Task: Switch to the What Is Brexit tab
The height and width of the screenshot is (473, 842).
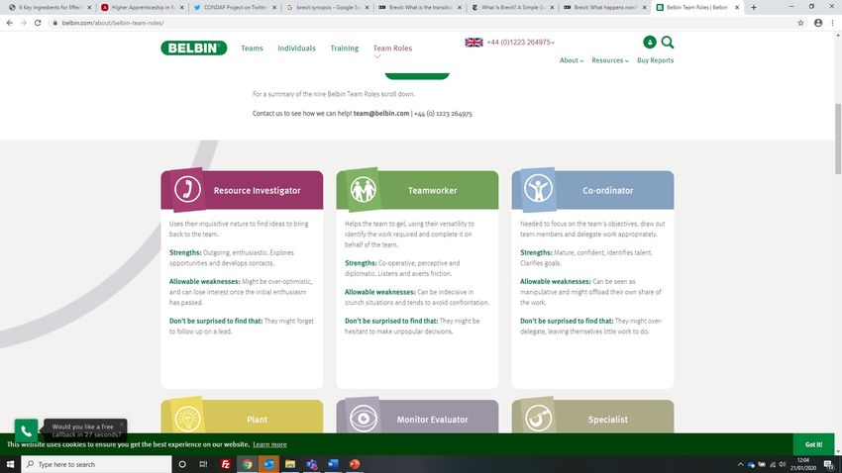Action: click(512, 8)
